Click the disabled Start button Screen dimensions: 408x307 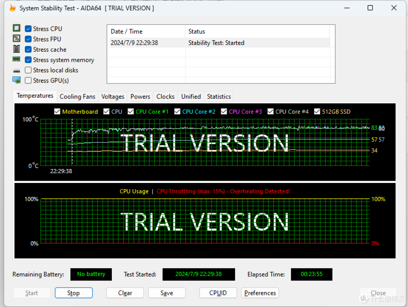pos(32,293)
